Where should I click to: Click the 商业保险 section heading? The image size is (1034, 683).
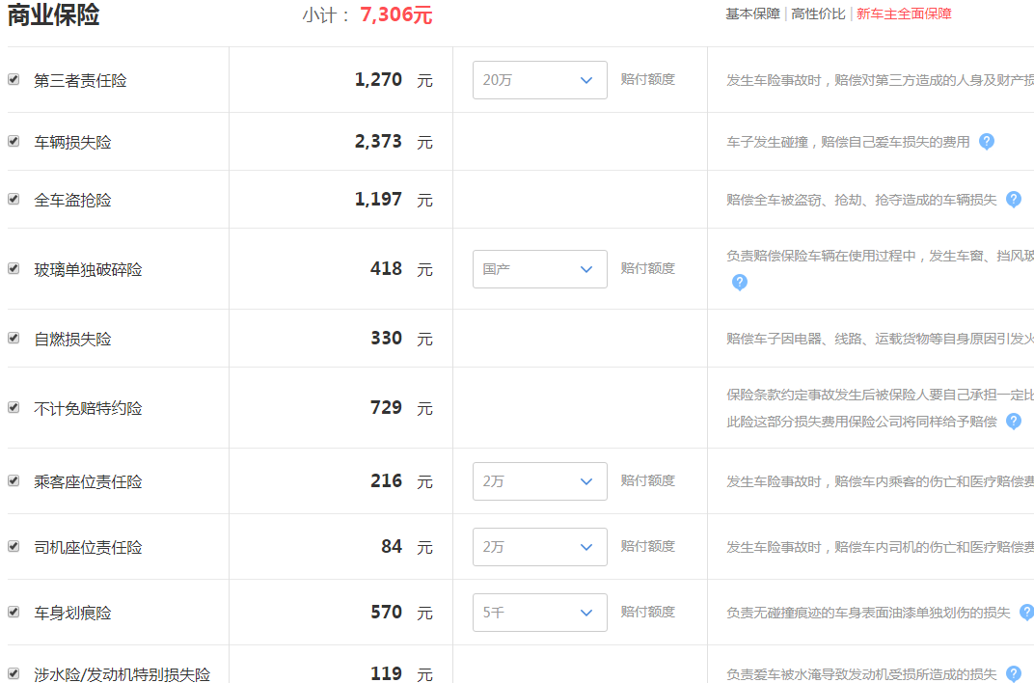[53, 14]
